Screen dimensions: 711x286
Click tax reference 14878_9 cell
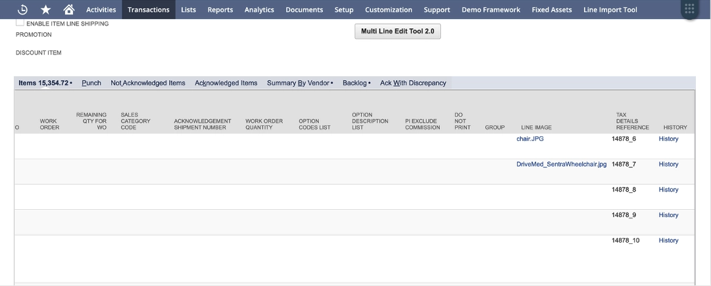[624, 215]
